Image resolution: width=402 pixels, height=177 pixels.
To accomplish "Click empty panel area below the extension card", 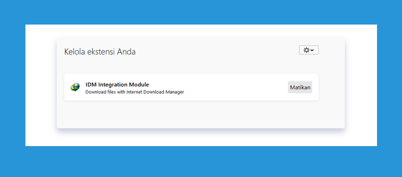I will 191,114.
